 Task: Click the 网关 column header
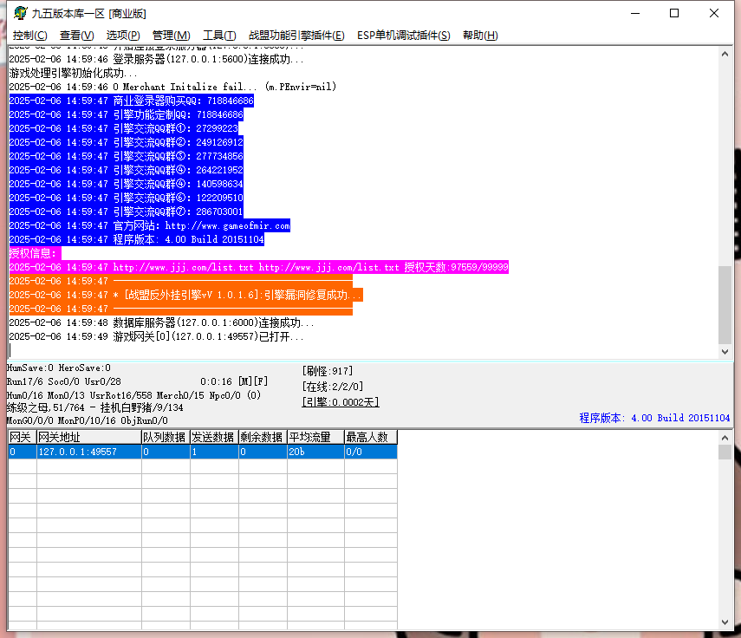click(23, 437)
